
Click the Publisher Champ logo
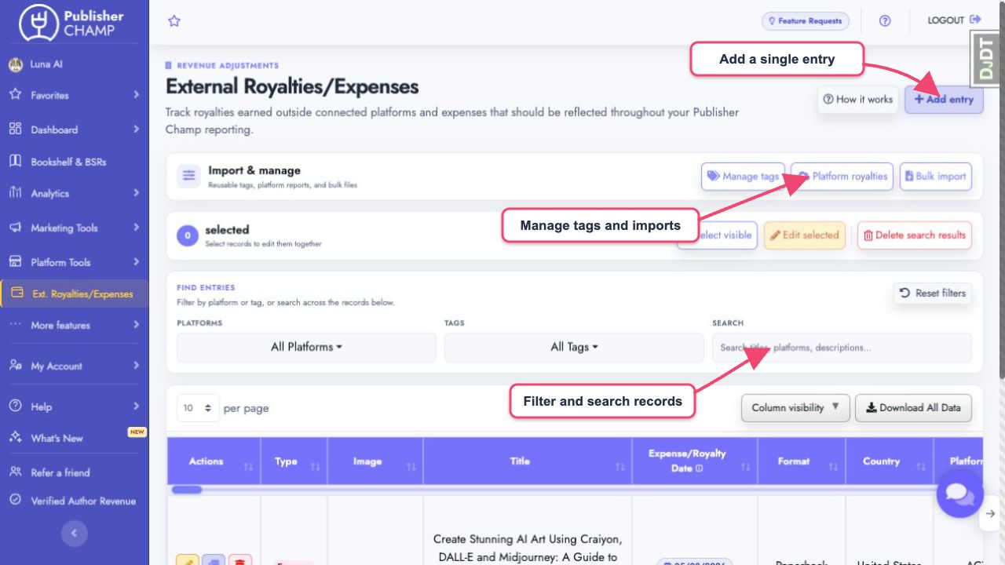(x=72, y=22)
